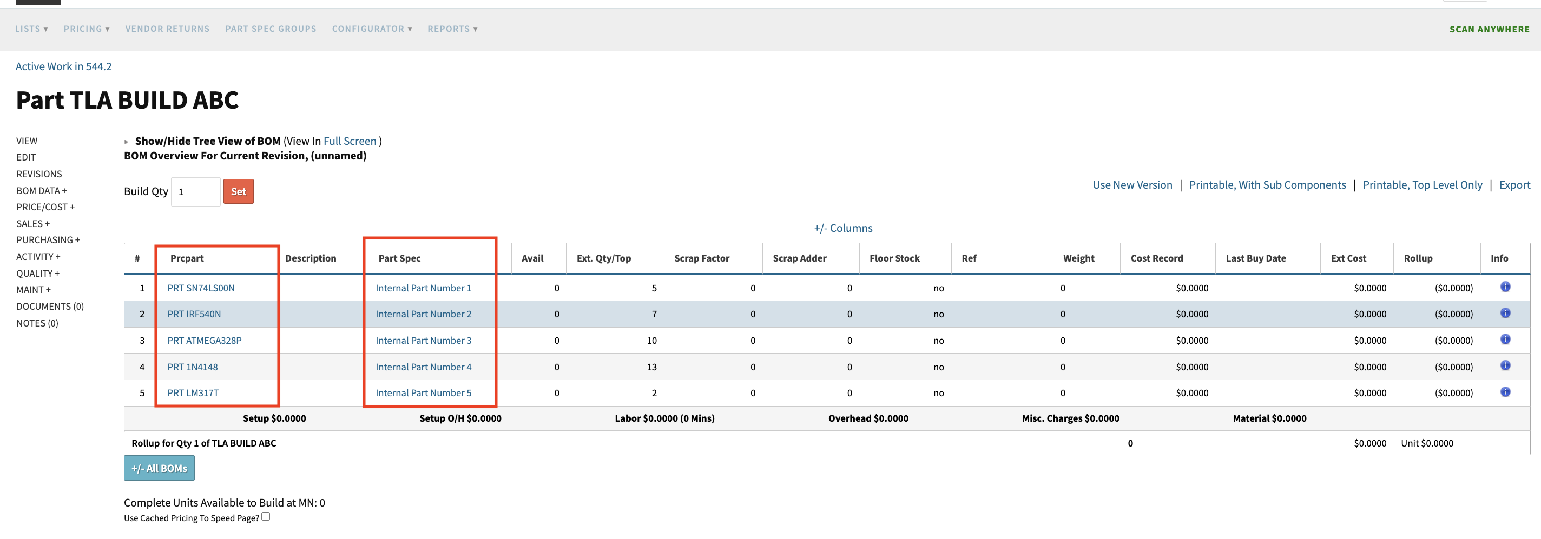1541x539 pixels.
Task: Open info icon for PRT LM317T row
Action: [1505, 392]
